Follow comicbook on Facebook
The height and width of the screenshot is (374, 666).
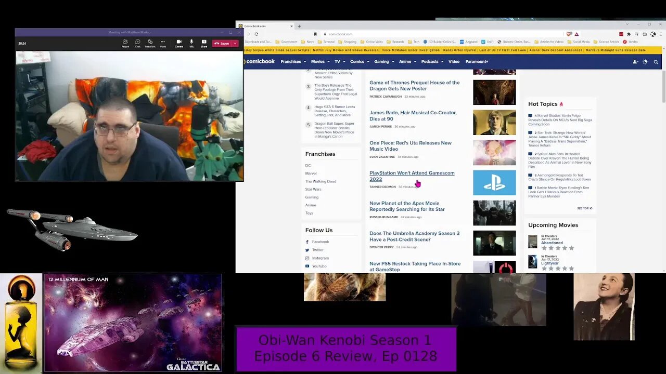[x=317, y=242]
